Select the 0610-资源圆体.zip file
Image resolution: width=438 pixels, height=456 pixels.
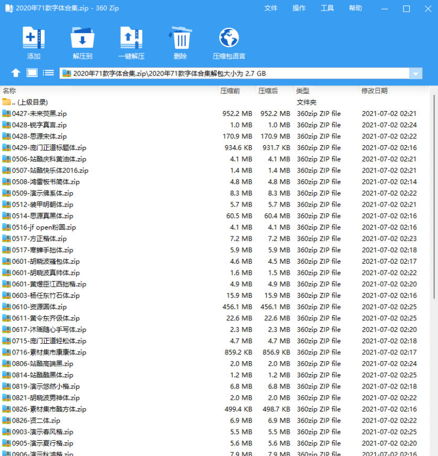pos(39,307)
